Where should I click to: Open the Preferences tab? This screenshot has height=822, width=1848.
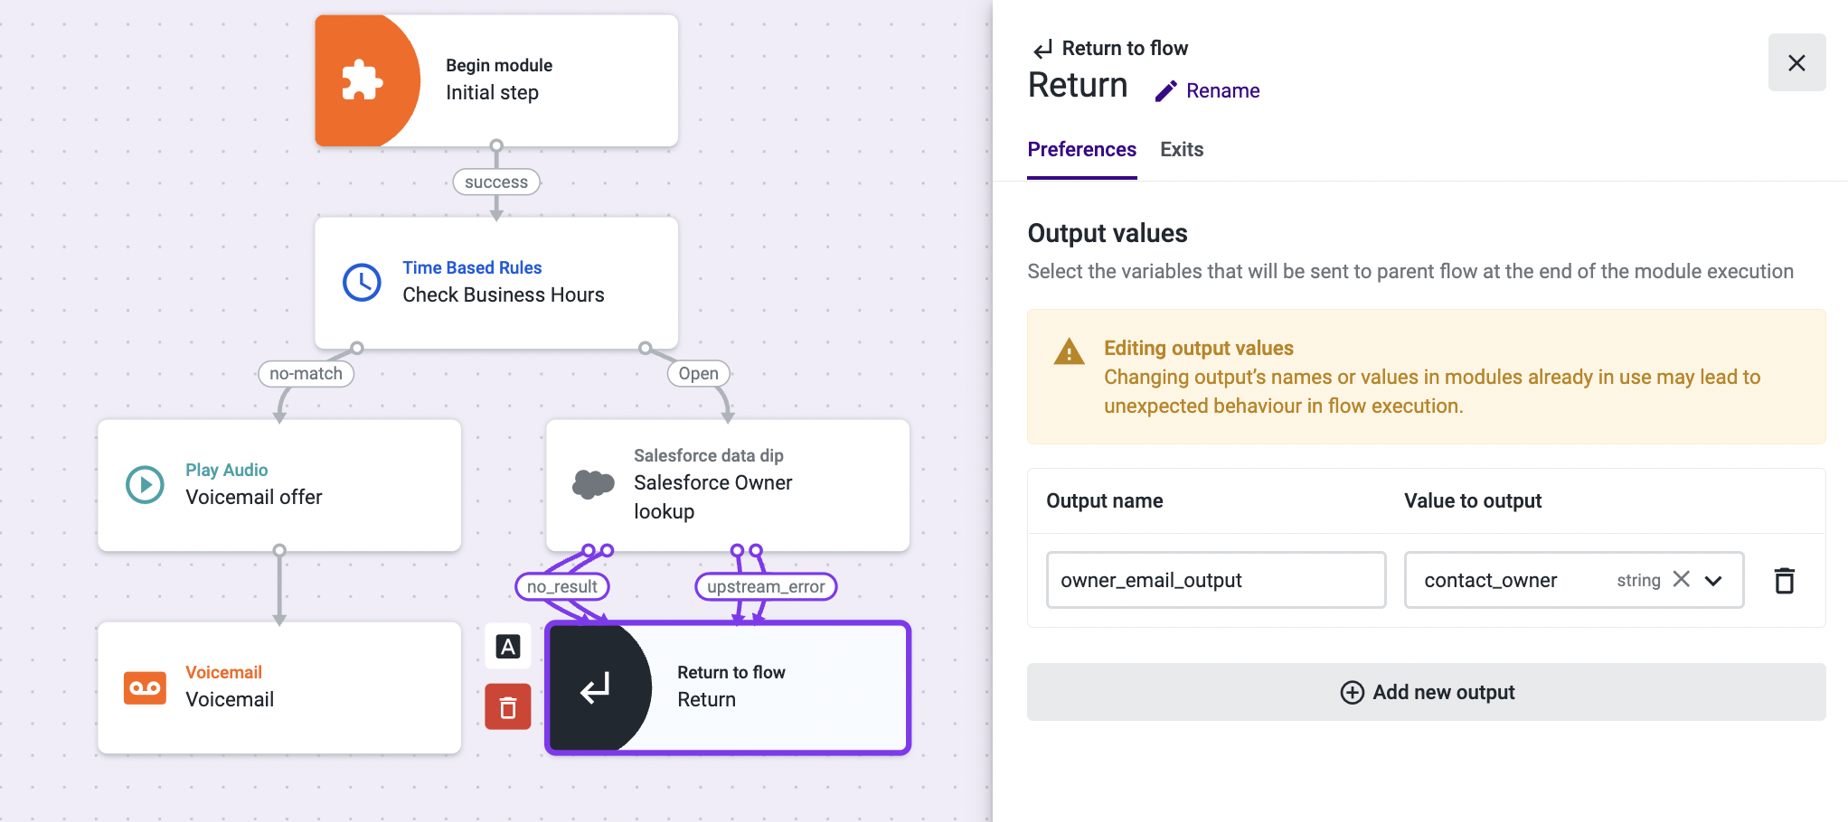tap(1082, 149)
